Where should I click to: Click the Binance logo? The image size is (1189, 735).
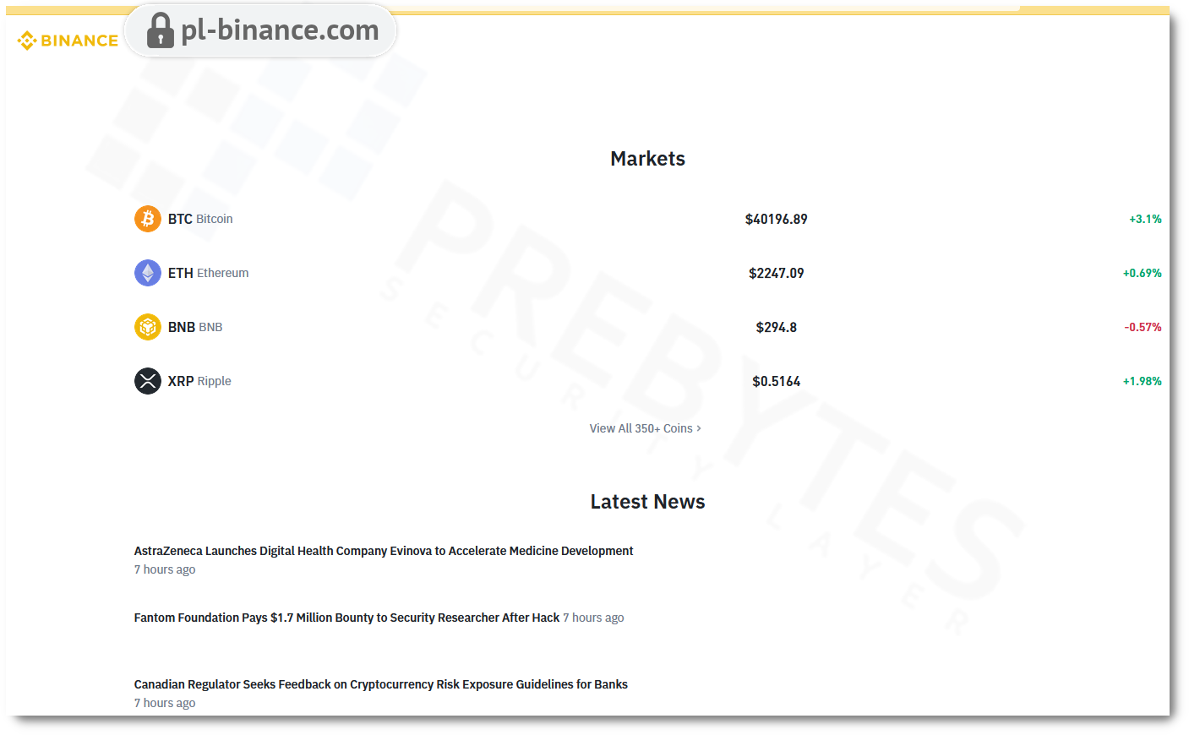(68, 41)
